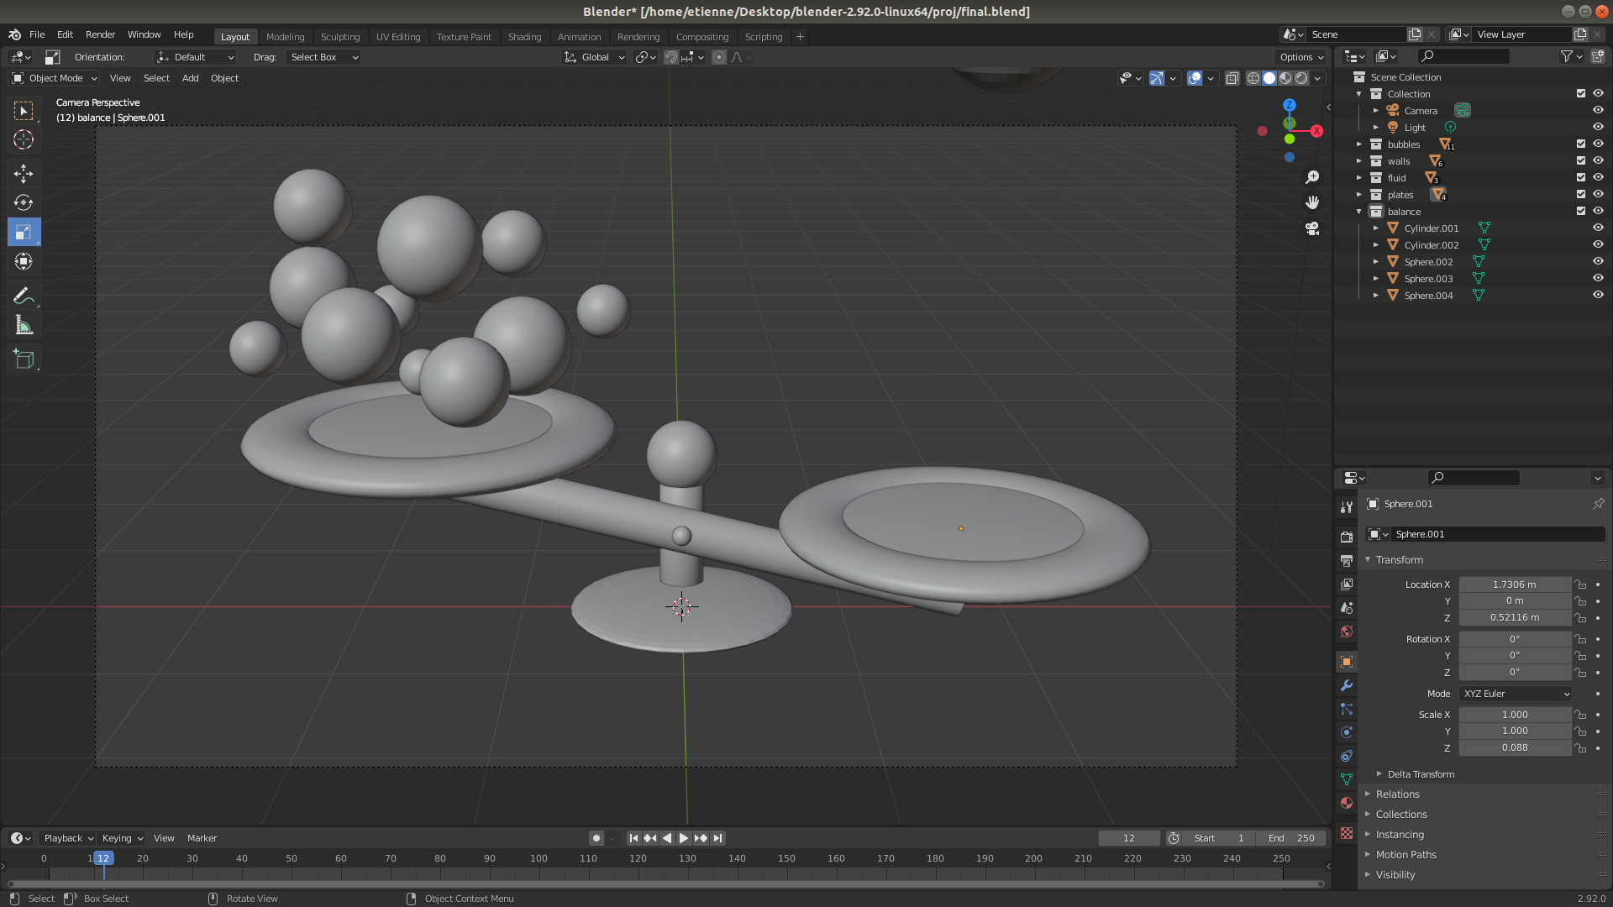The width and height of the screenshot is (1613, 907).
Task: Choose the Add Cube tool
Action: click(x=24, y=359)
